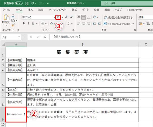Click the Save floppy disk icon
This screenshot has height=127, width=153.
click(27, 3)
